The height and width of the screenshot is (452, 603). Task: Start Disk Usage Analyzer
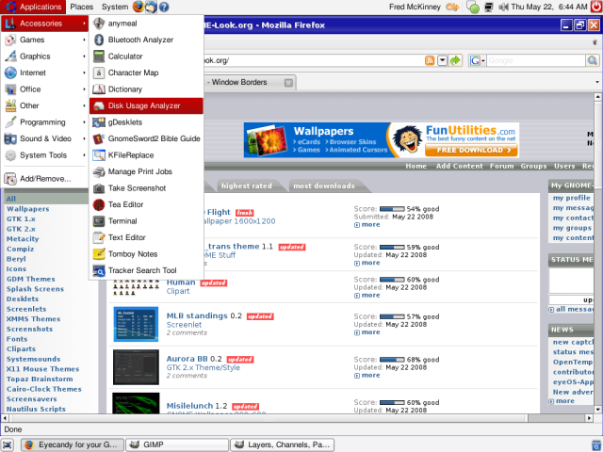(146, 105)
